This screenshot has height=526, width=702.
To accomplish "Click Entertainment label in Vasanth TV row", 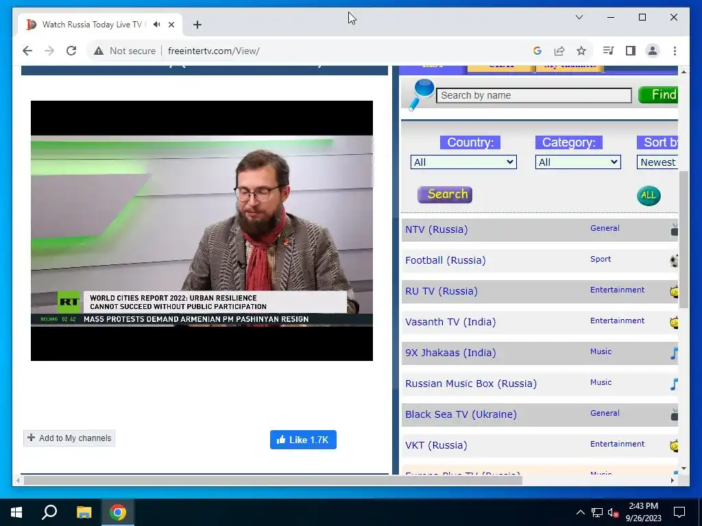I will pos(618,321).
